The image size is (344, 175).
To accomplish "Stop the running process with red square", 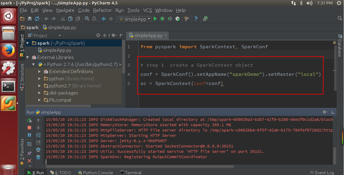I will coord(29,128).
